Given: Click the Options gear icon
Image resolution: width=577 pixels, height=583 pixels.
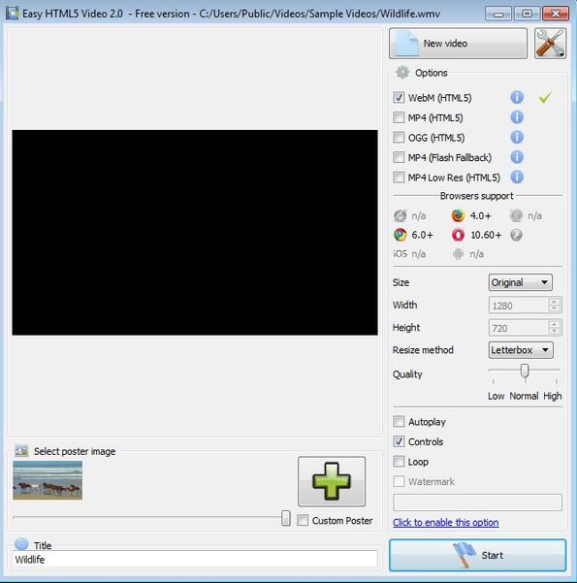Looking at the screenshot, I should coord(401,72).
